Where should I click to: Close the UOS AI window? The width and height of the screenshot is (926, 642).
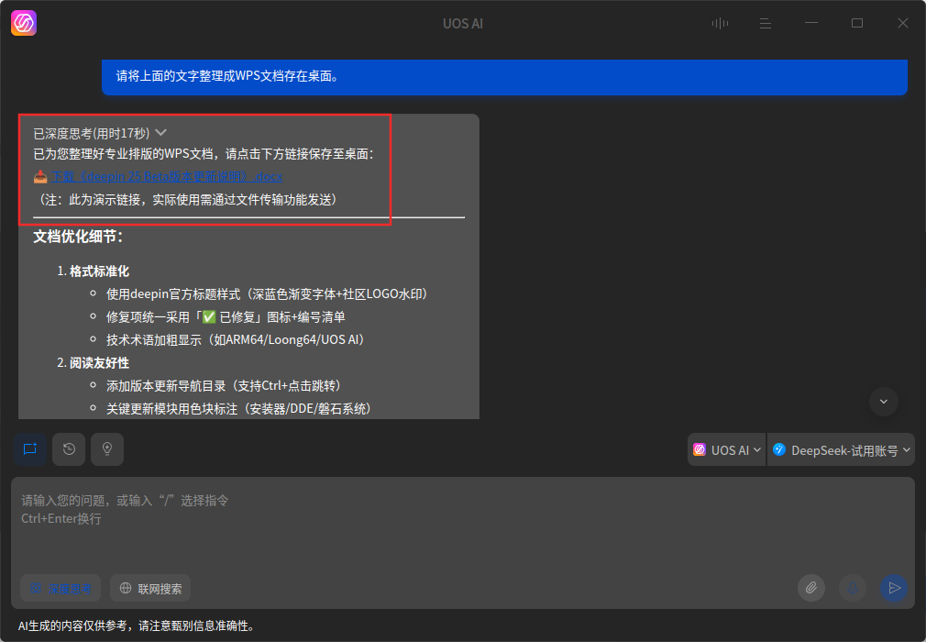pos(903,23)
